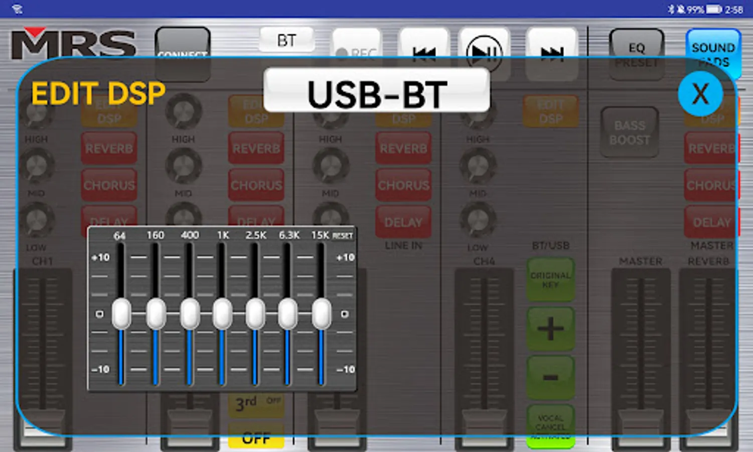The image size is (753, 452).
Task: Toggle REVERB above the LINE IN label
Action: 403,149
